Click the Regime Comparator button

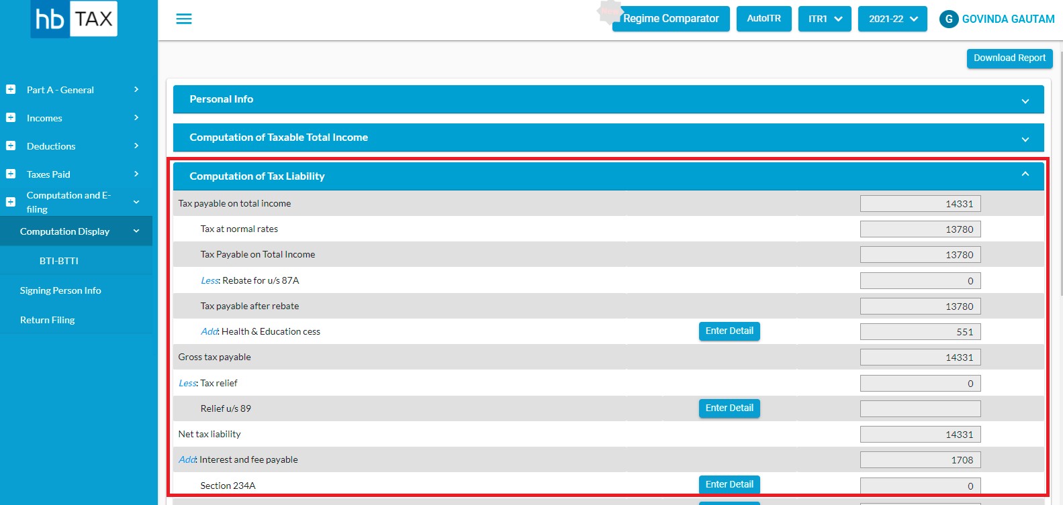click(x=671, y=19)
